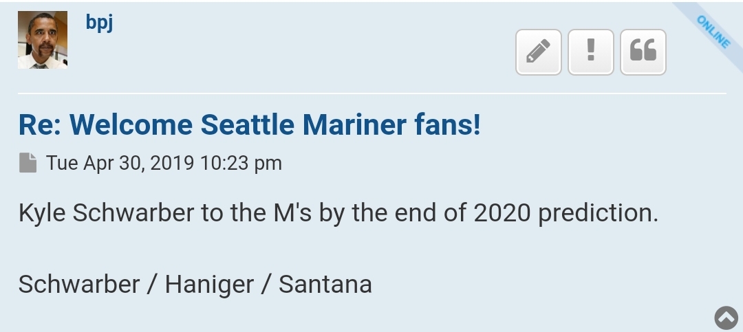Screen dimensions: 743x332
Task: Click the word "Santana" in the post
Action: tap(325, 284)
